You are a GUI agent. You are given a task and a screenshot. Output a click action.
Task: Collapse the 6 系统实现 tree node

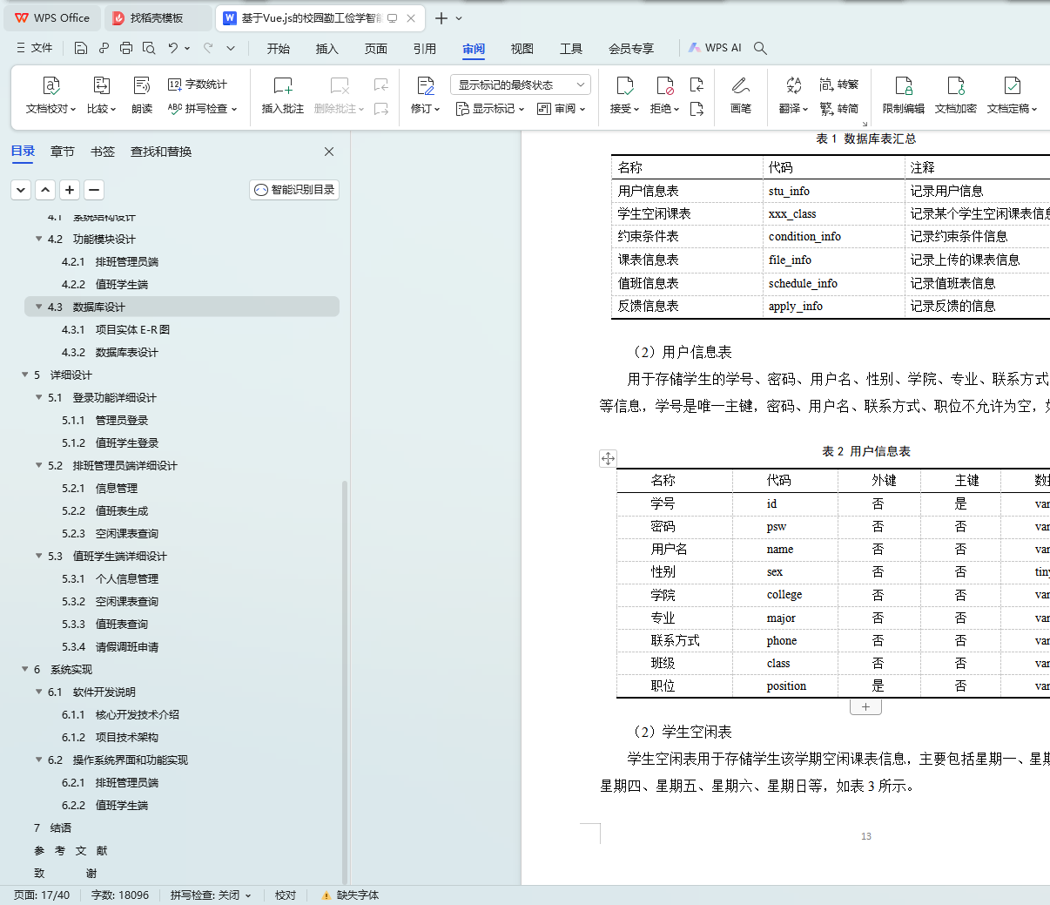(25, 669)
